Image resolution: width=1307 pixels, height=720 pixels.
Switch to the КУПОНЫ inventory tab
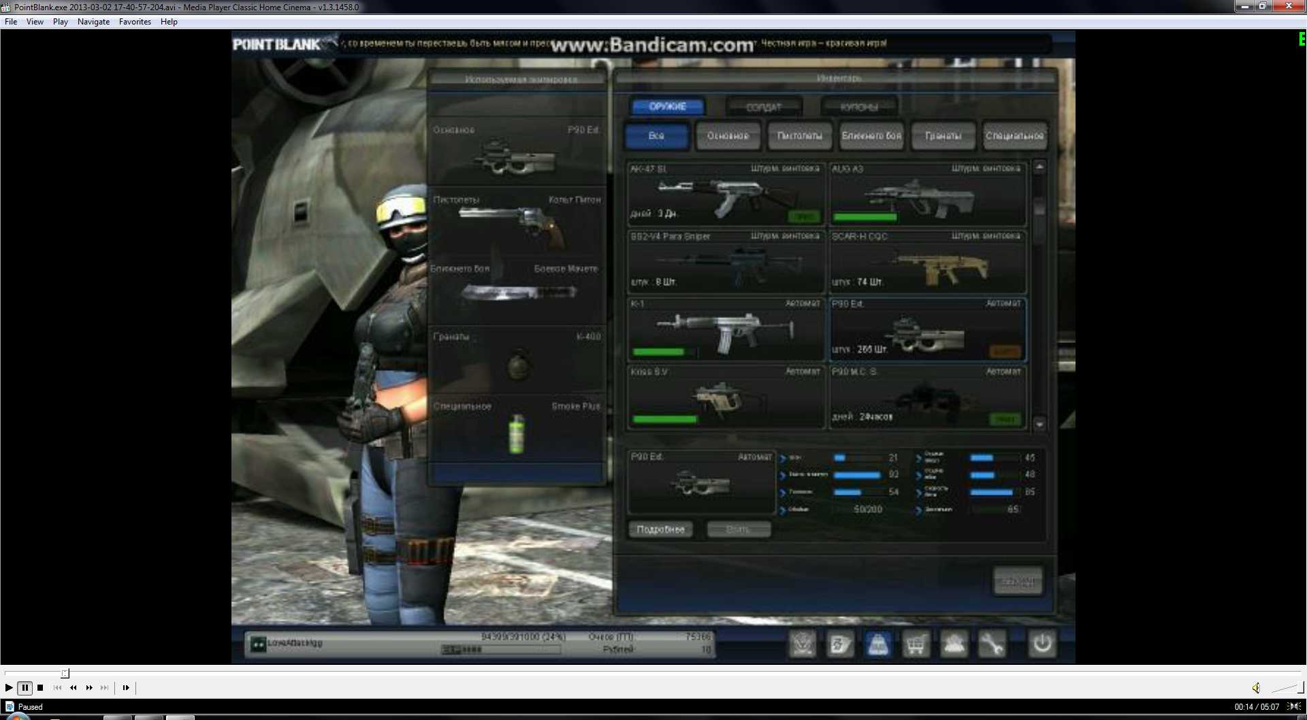coord(859,107)
